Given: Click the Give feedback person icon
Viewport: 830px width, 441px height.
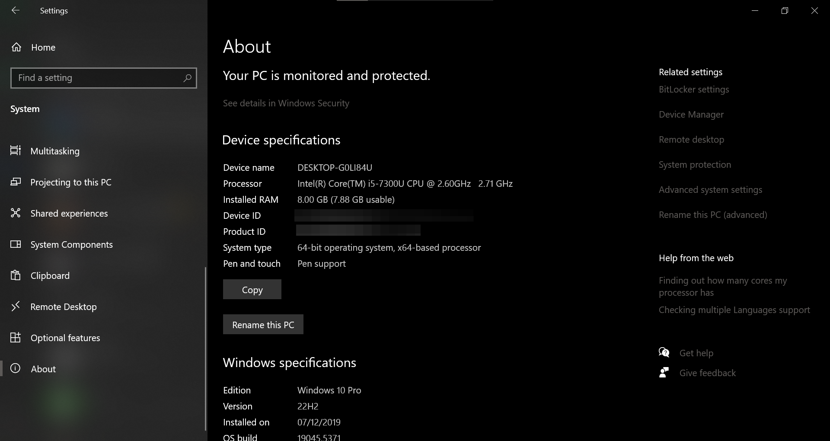Looking at the screenshot, I should (664, 373).
